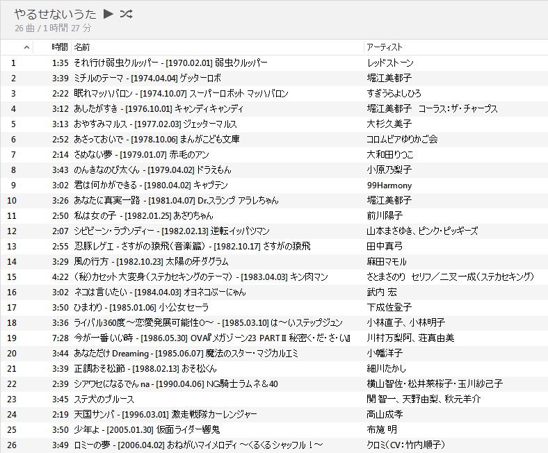Screen dimensions: 548x453
Task: Click artist 前川陽子
Action: (x=385, y=216)
